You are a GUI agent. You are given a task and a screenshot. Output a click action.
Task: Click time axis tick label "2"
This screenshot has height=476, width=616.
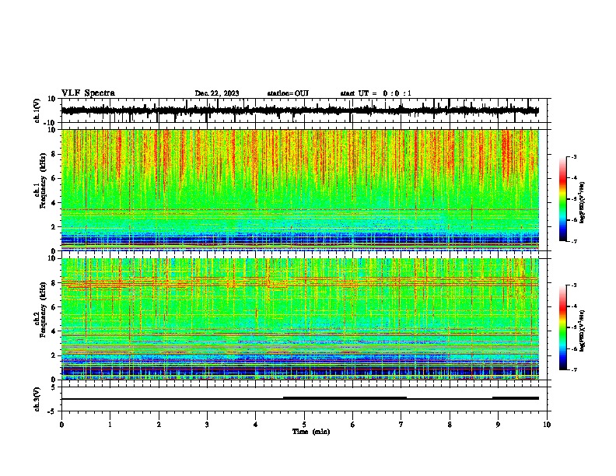(159, 425)
